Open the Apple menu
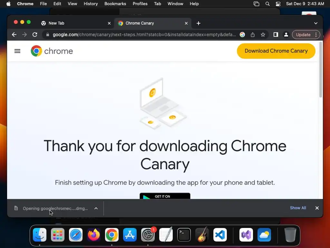This screenshot has width=330, height=248. (8, 4)
